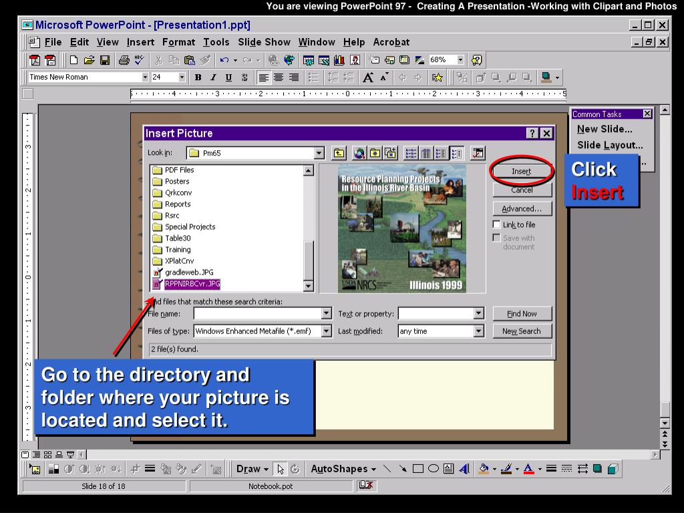Click Up One Level folder icon

(x=339, y=153)
